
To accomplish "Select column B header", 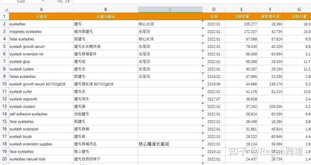I will point(106,10).
